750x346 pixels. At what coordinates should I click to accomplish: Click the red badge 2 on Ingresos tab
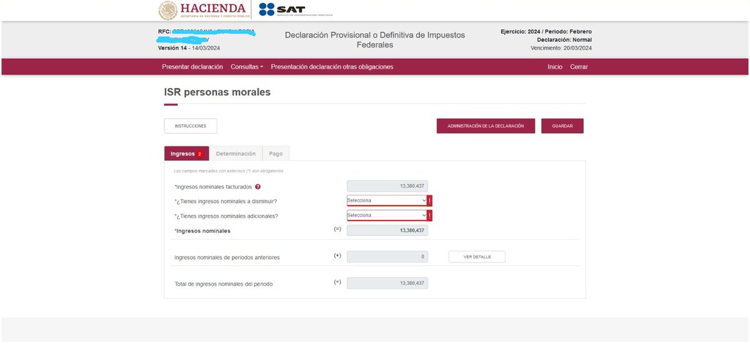pyautogui.click(x=199, y=154)
